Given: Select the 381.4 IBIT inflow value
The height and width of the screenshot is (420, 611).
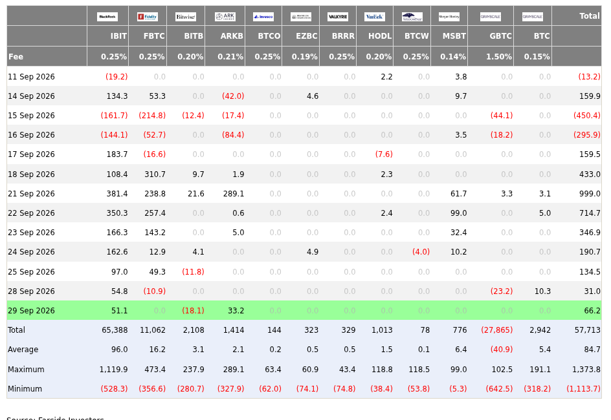Looking at the screenshot, I should pos(117,194).
